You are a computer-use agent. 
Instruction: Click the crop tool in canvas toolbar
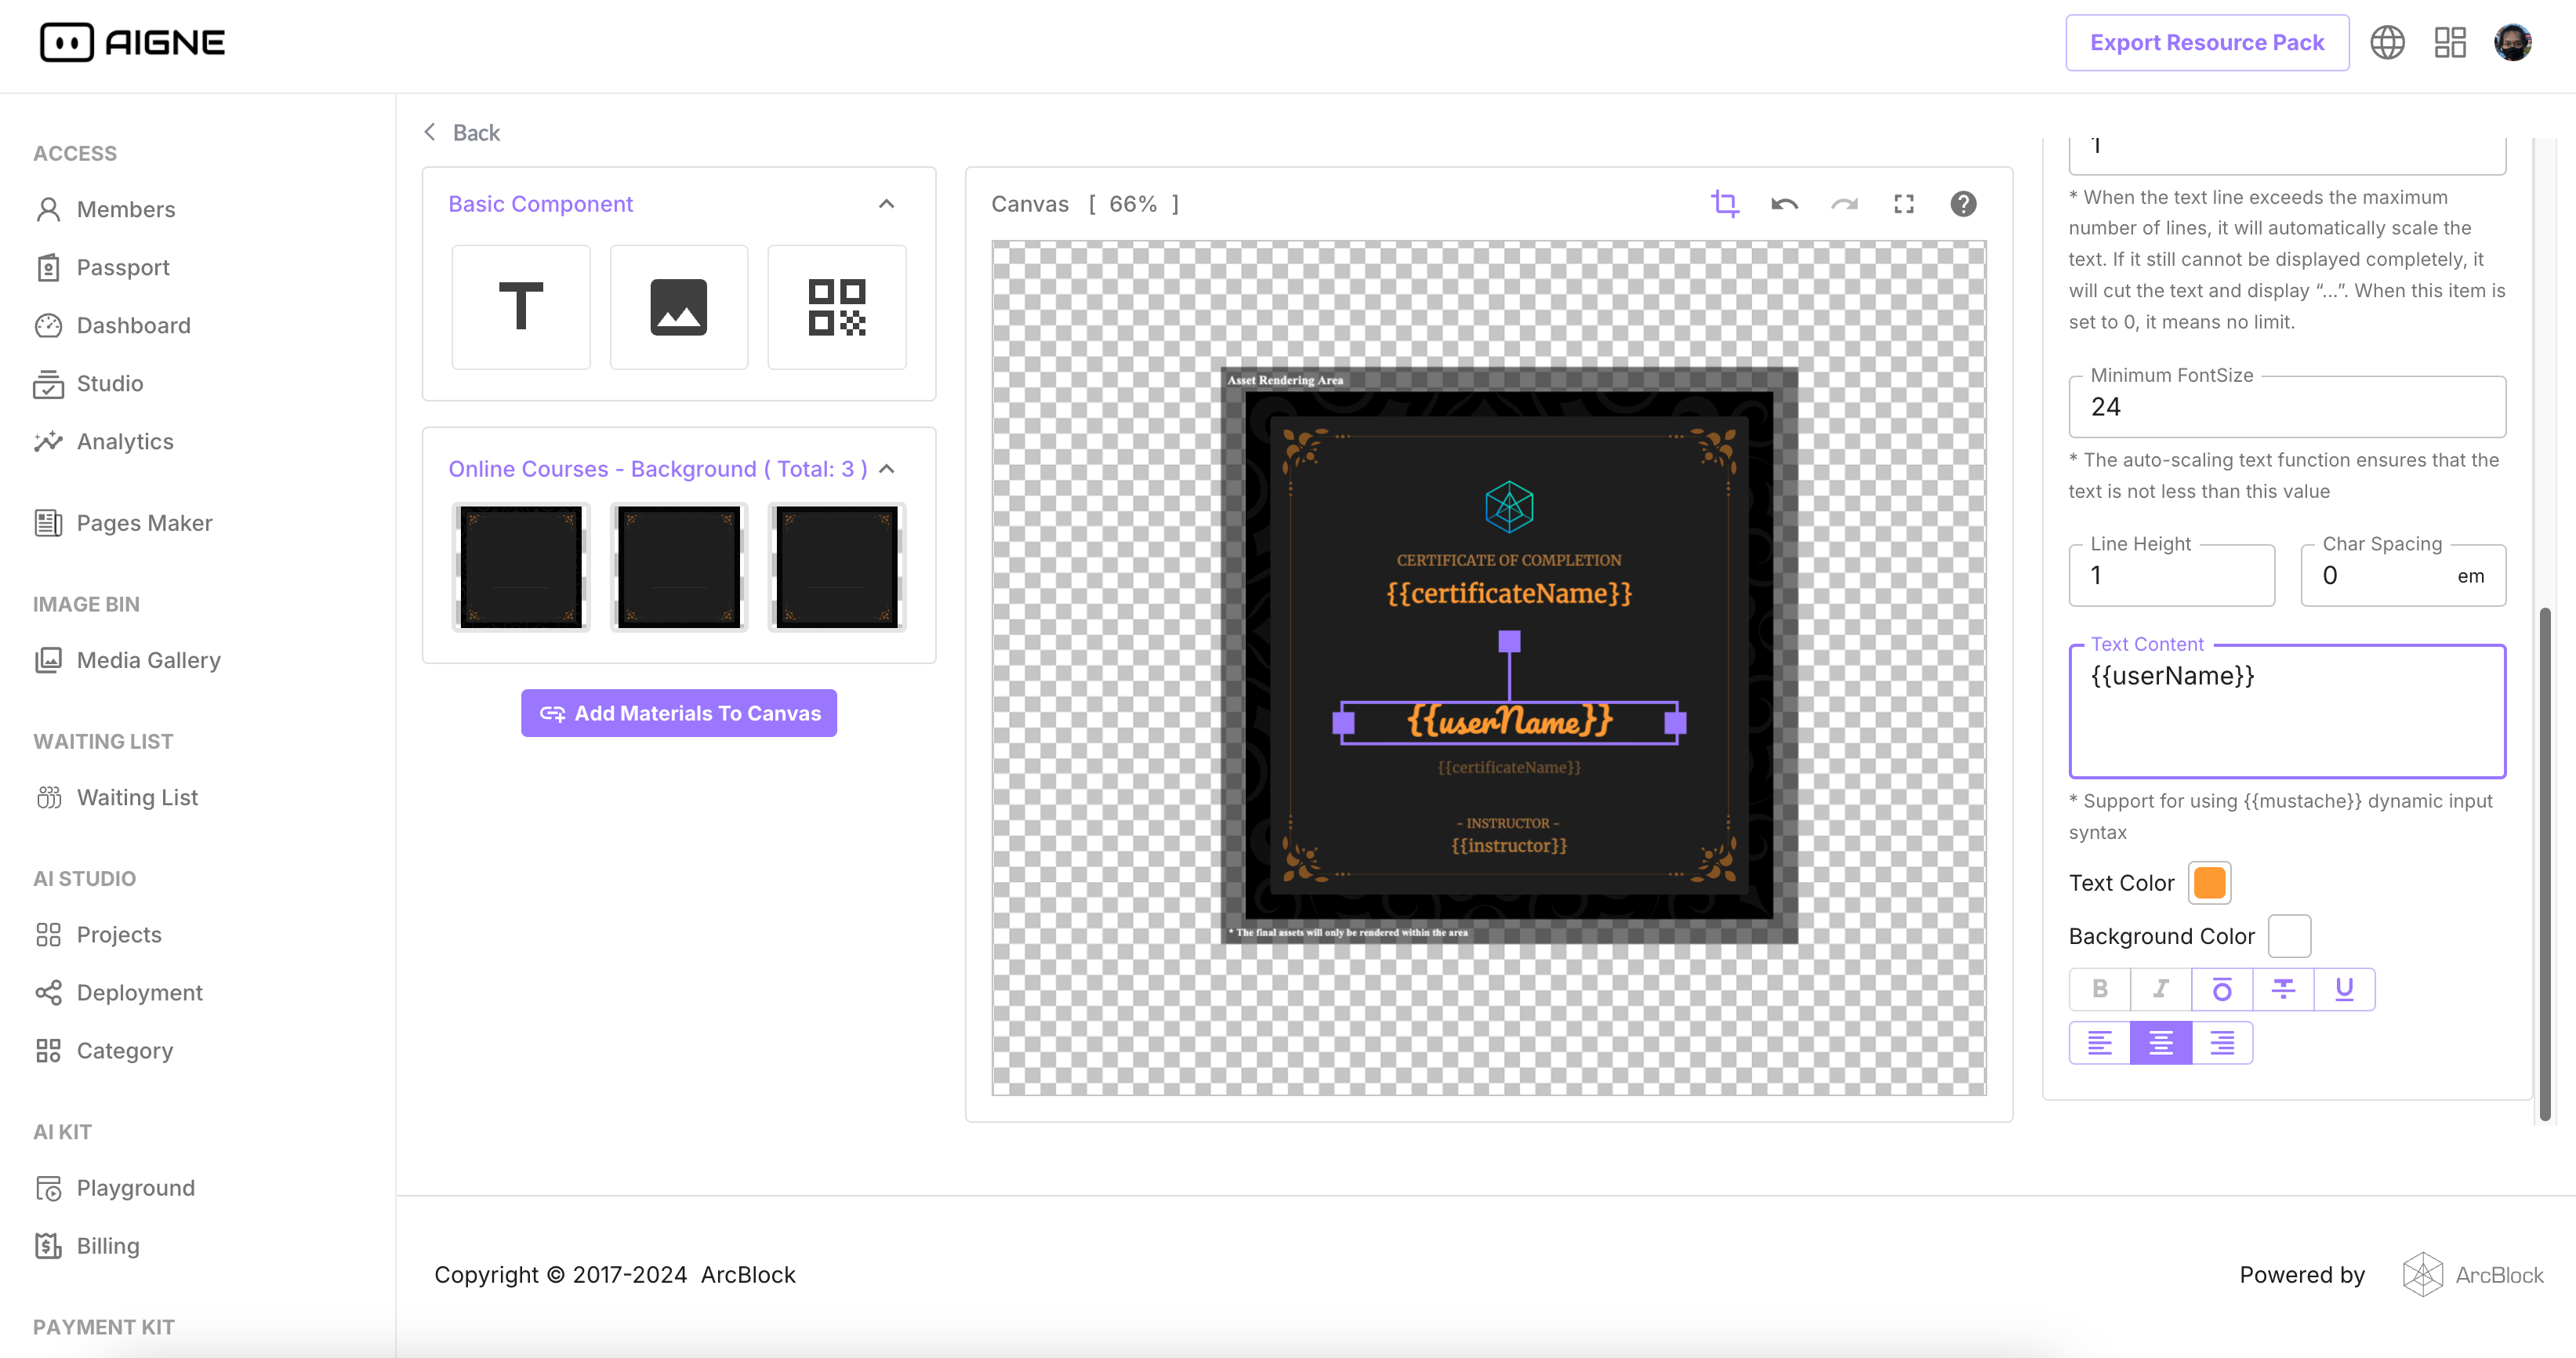(1724, 204)
